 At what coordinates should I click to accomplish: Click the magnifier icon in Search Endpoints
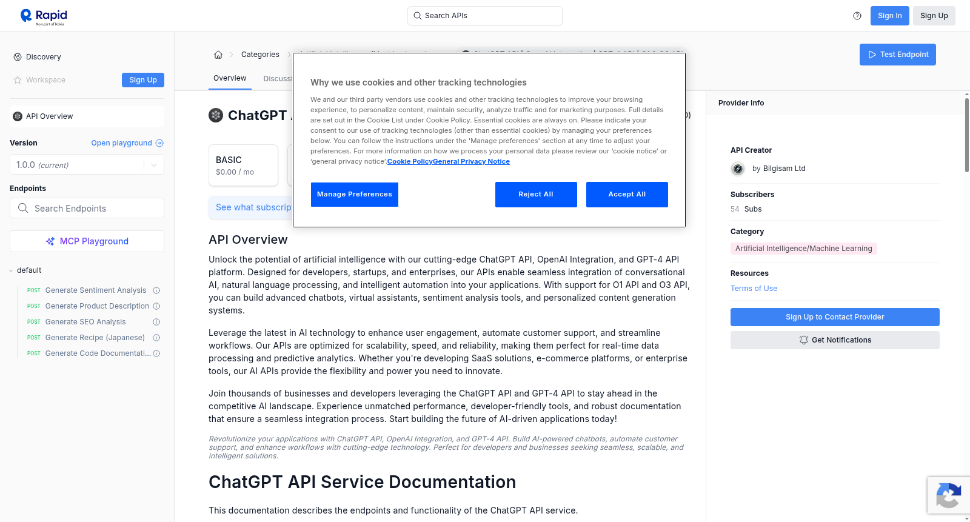point(23,208)
